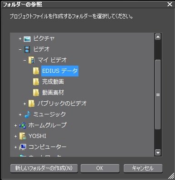
Task: Click the scrollbar up arrow
Action: coord(158,37)
